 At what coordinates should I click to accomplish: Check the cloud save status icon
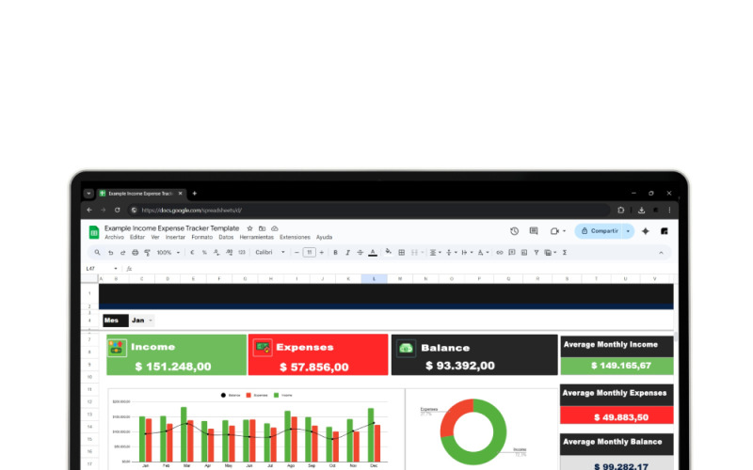(275, 228)
